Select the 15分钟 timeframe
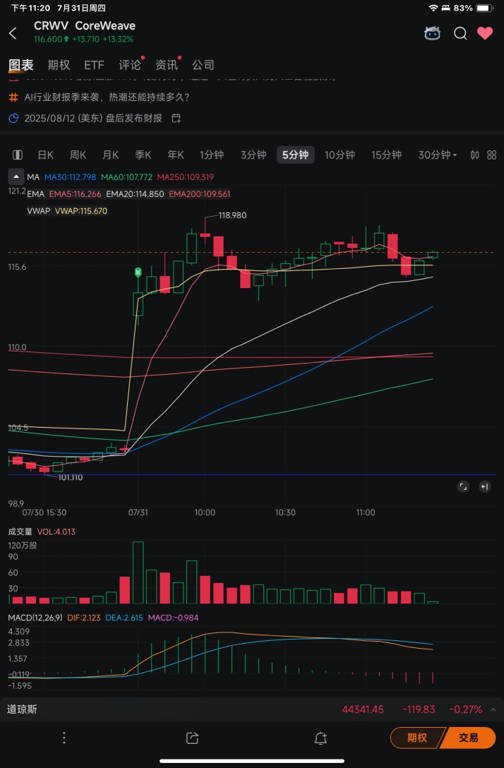 click(x=386, y=155)
